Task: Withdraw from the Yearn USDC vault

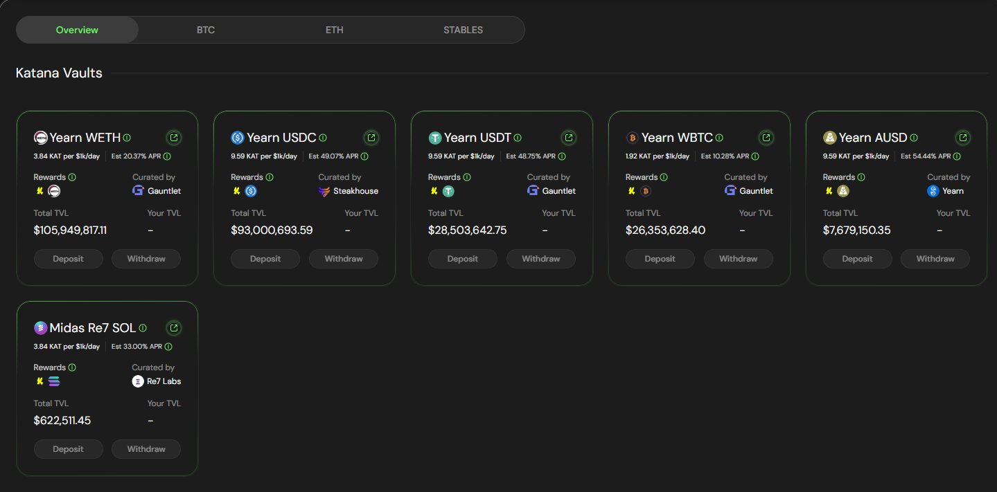Action: point(344,259)
